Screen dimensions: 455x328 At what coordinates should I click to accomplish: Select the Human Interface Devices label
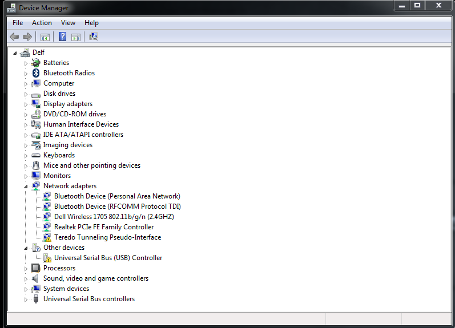[x=81, y=124]
